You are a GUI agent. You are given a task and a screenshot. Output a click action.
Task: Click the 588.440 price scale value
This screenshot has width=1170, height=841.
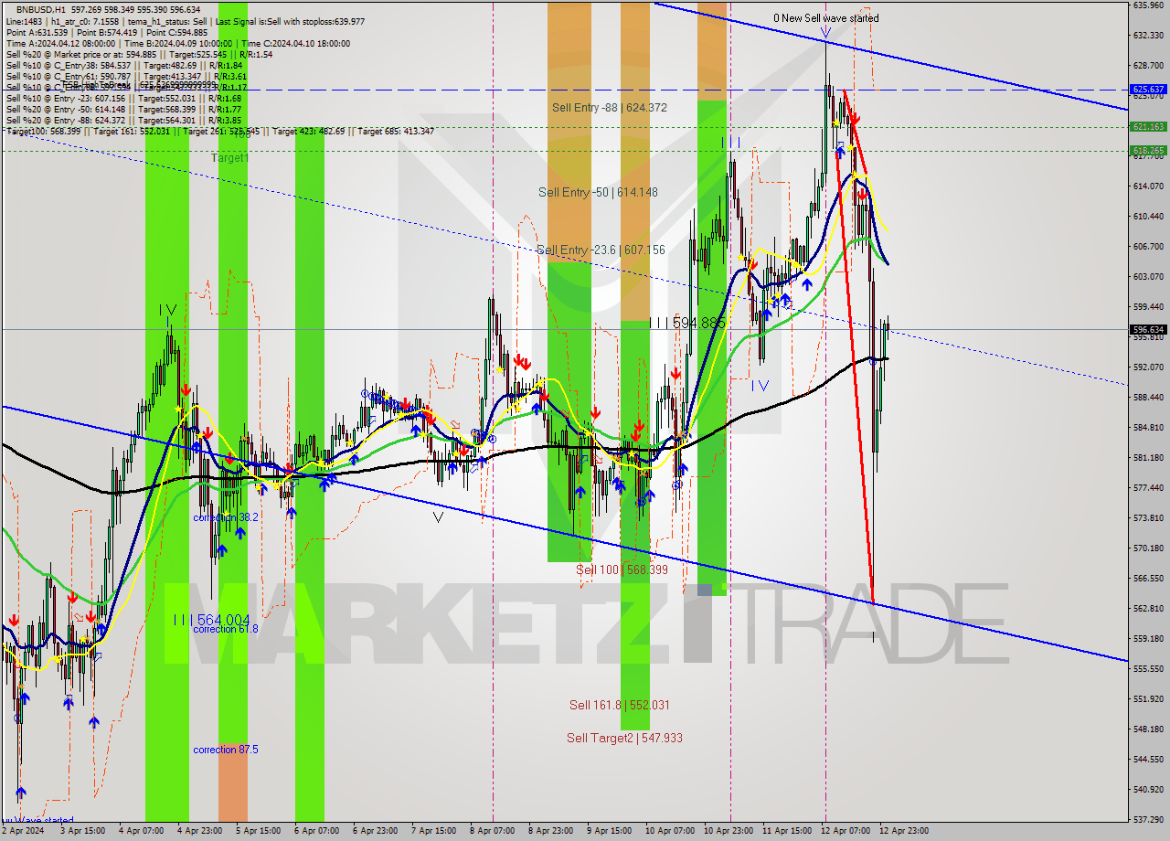pyautogui.click(x=1148, y=398)
